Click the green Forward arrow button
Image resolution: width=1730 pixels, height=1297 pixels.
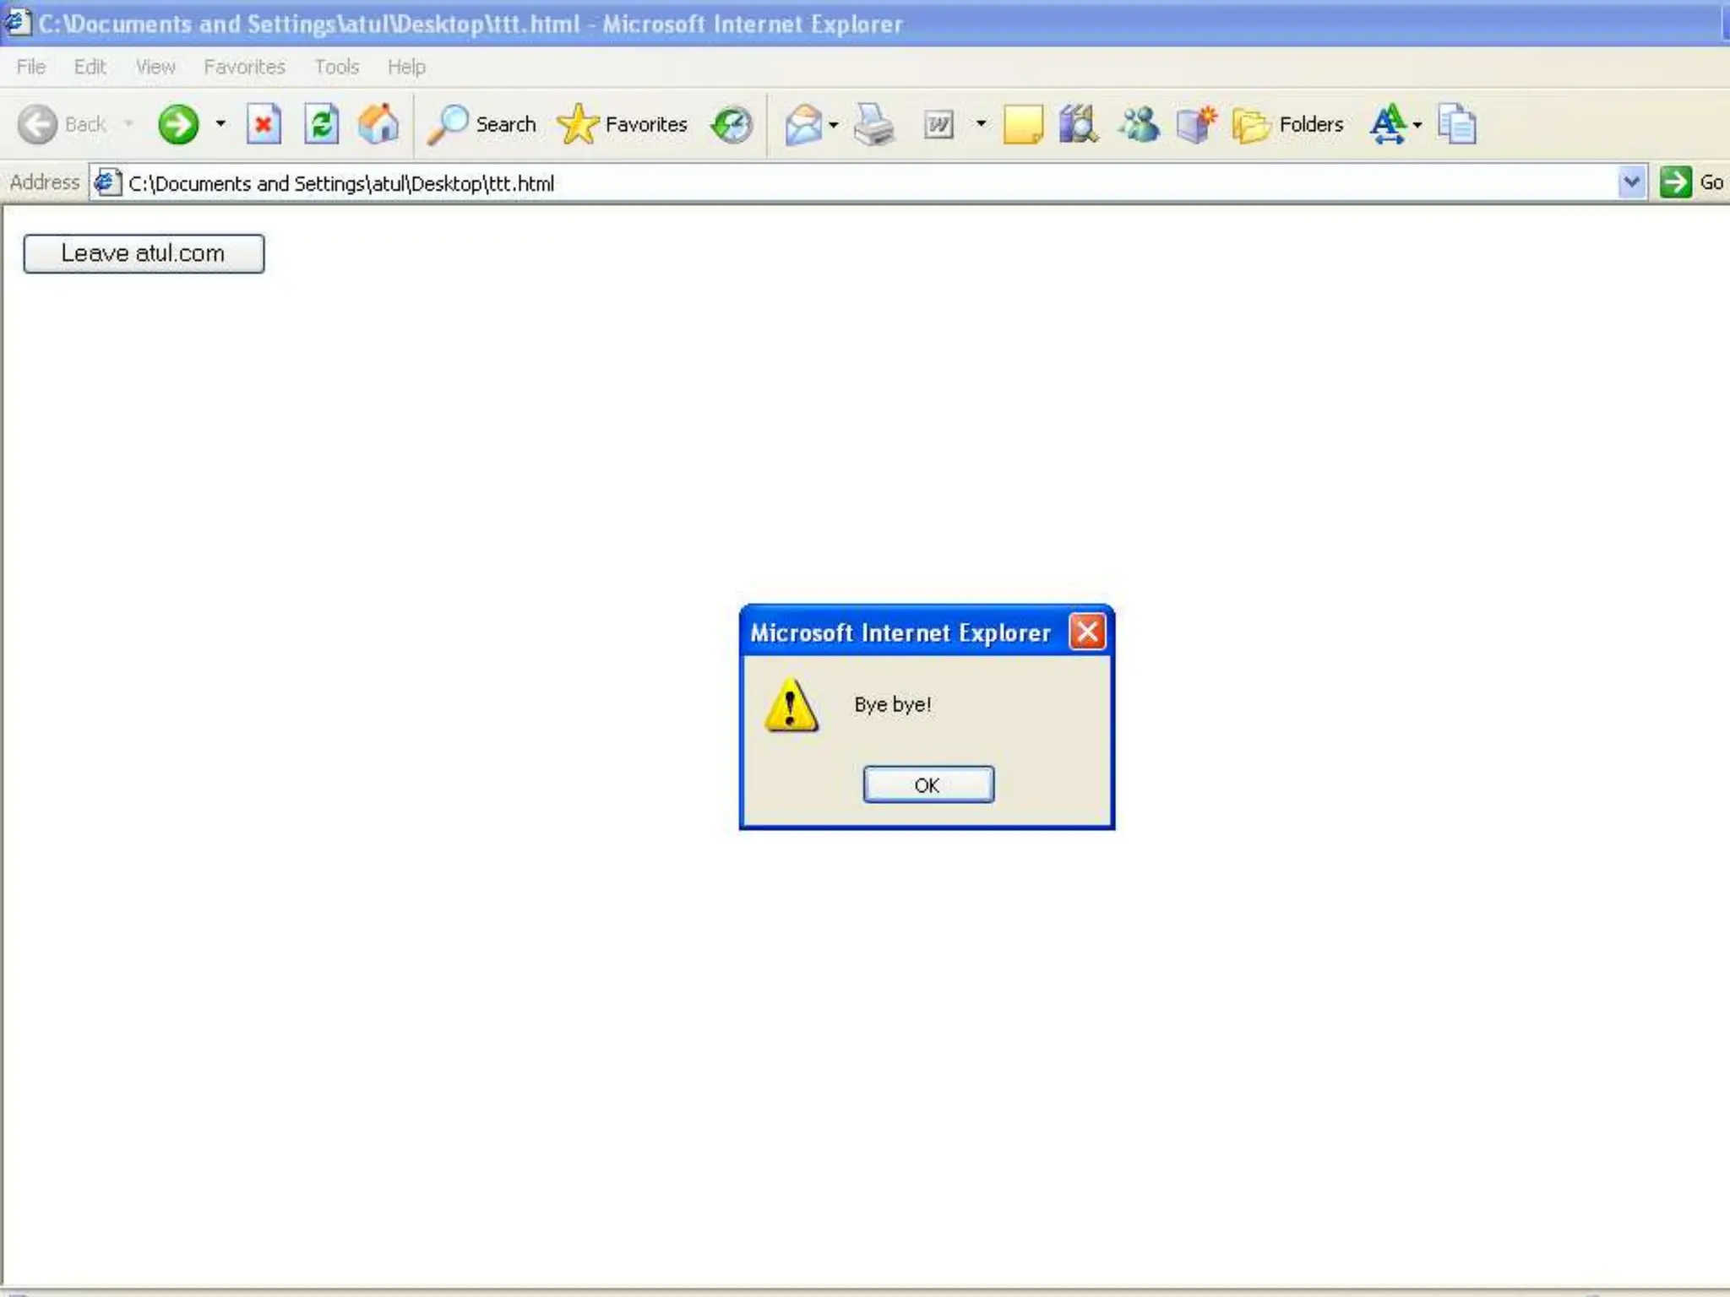177,125
